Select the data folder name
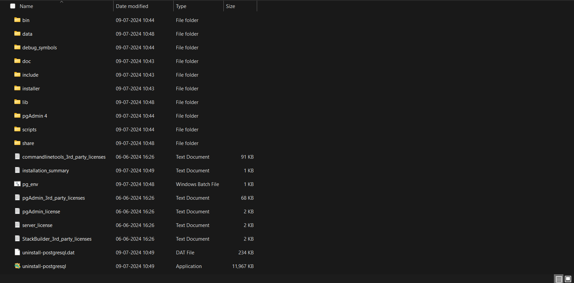574x283 pixels. 27,34
